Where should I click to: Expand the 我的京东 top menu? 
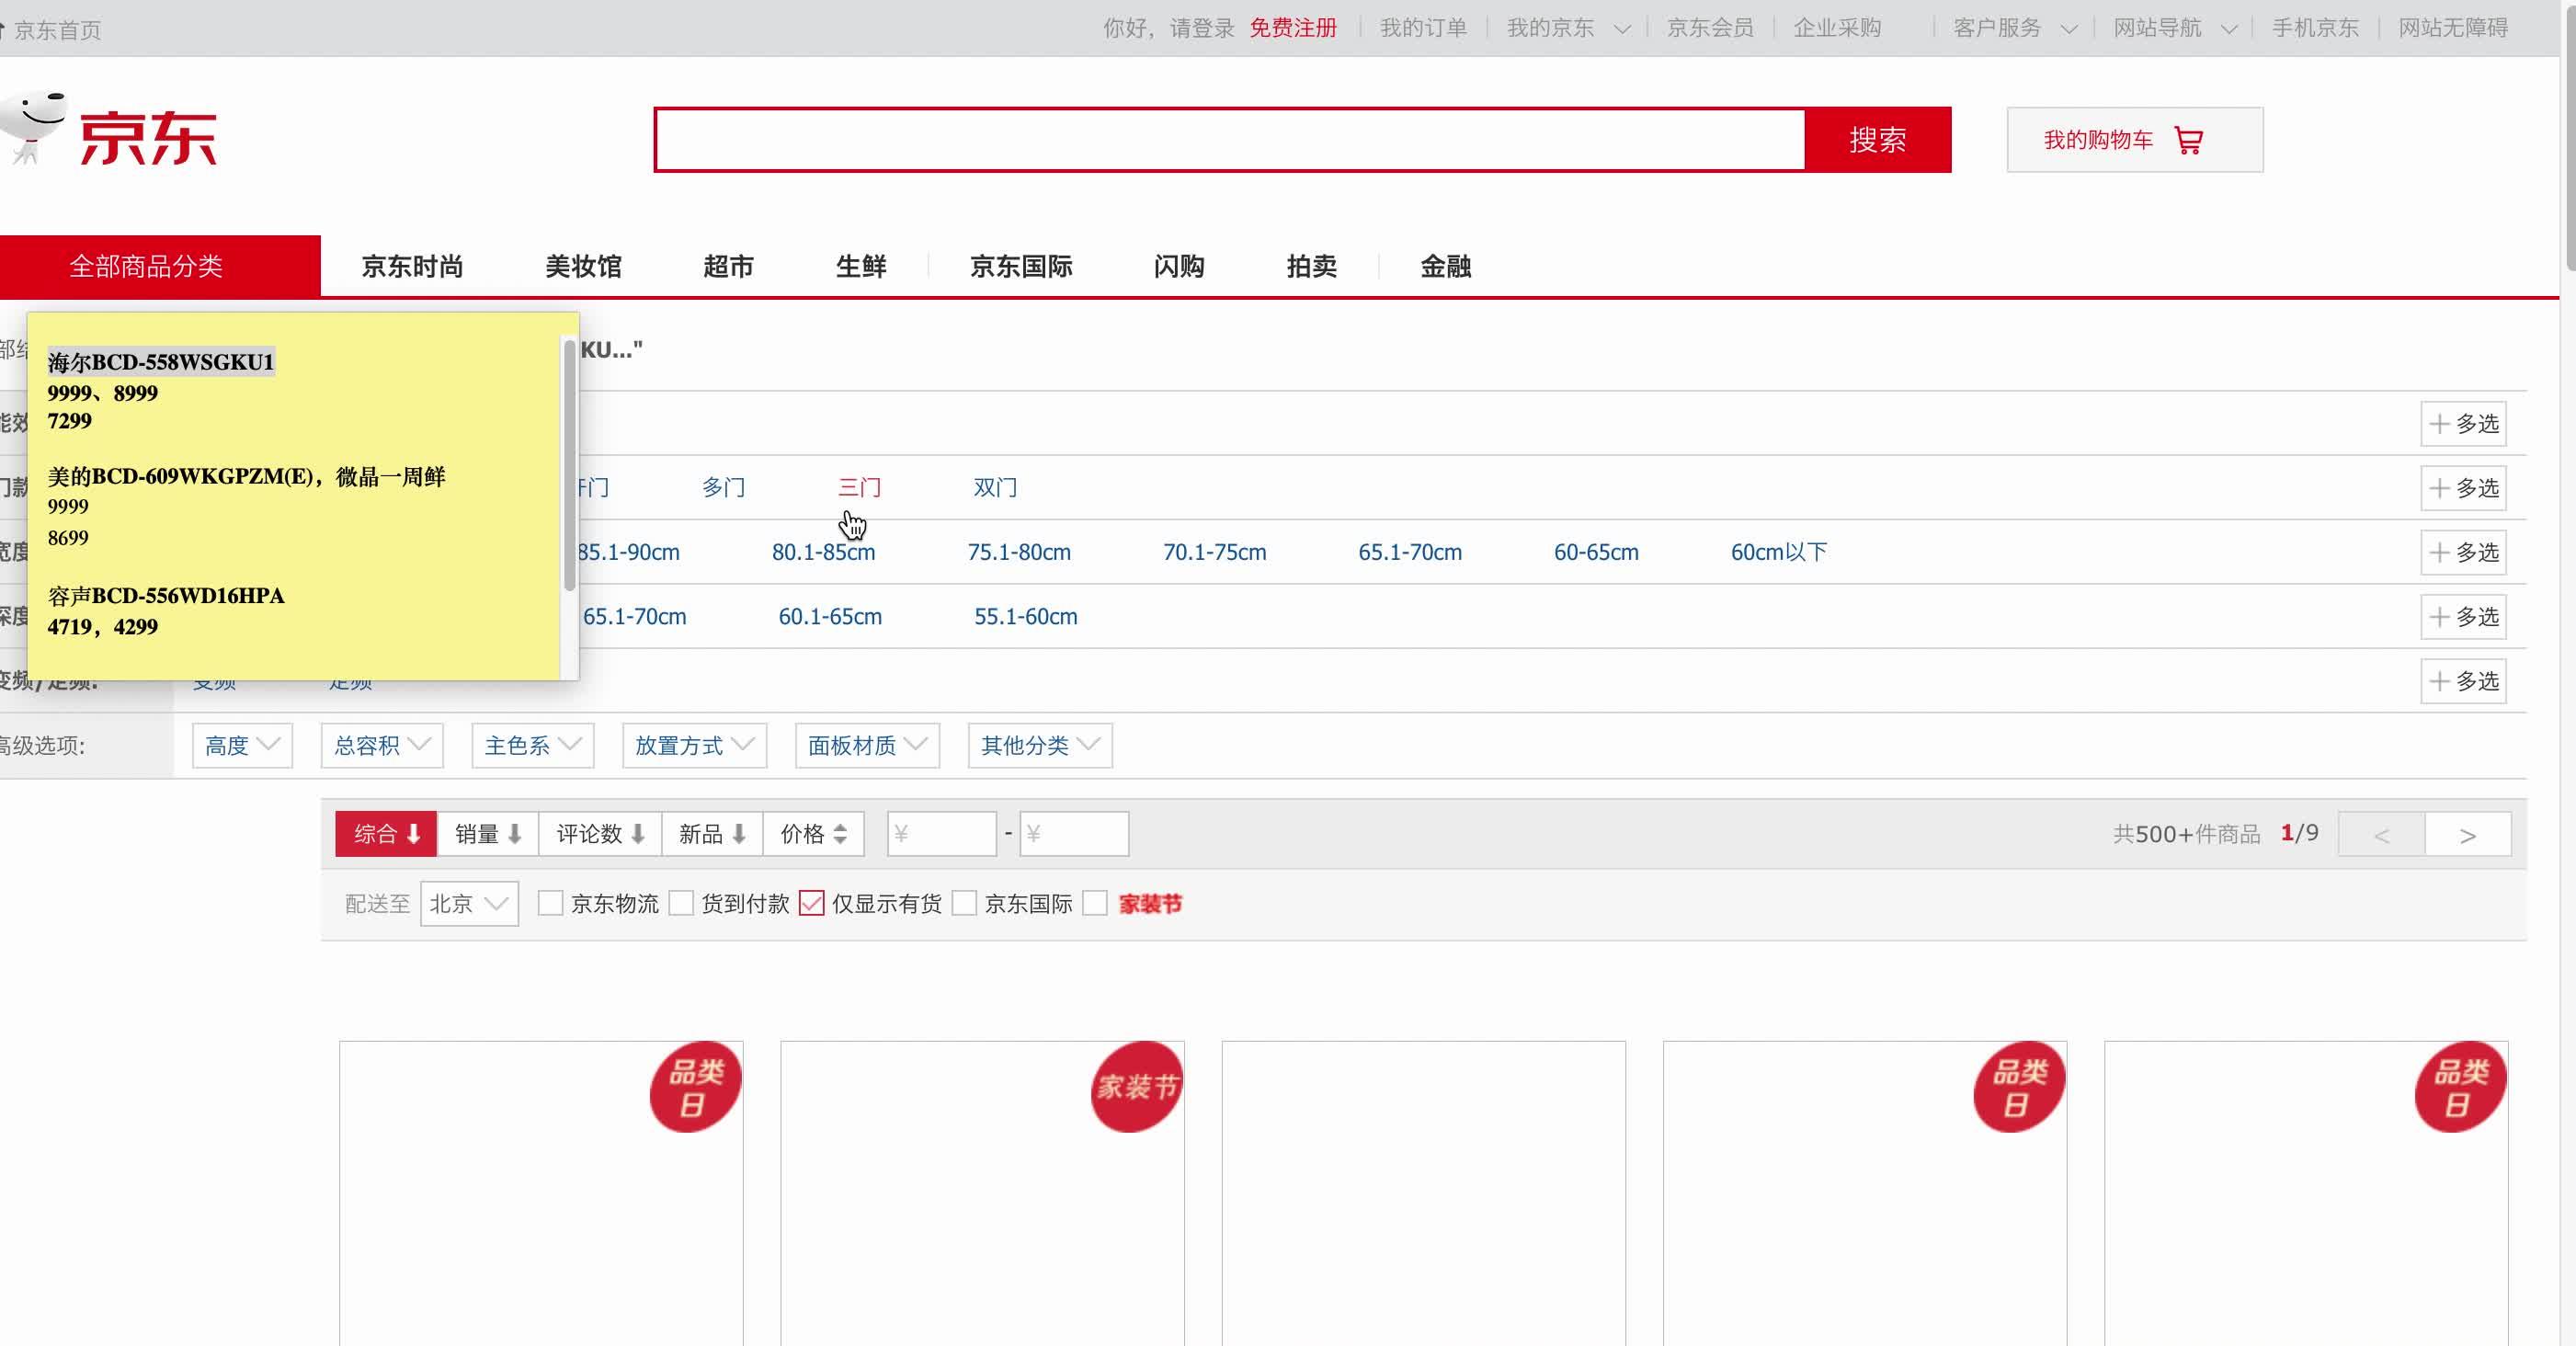(1568, 28)
